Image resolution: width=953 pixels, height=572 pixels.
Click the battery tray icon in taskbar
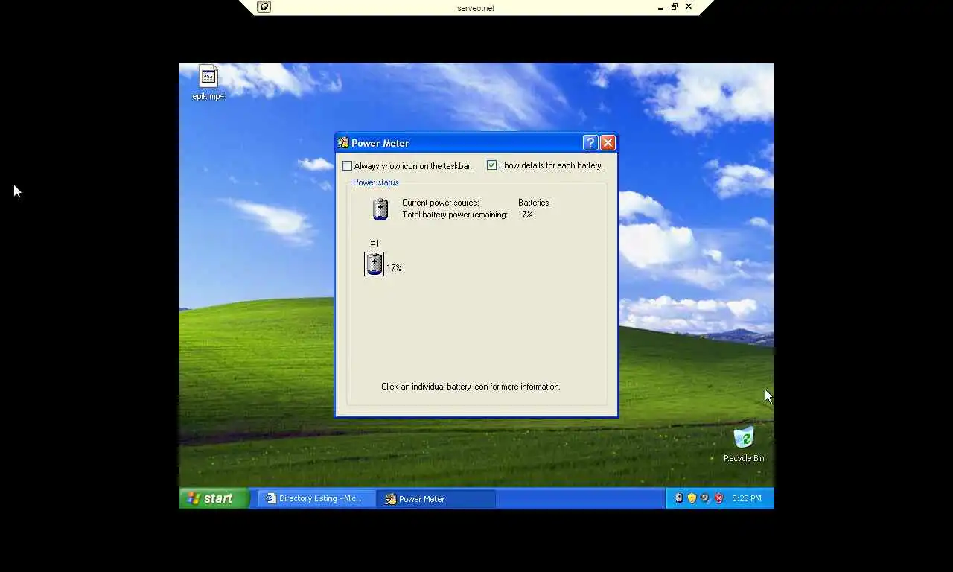pos(678,498)
